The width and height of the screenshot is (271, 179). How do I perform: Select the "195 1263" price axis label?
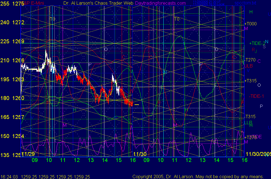point(12,79)
